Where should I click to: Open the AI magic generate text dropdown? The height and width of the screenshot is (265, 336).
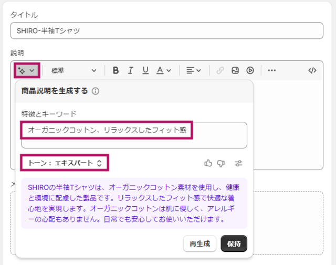point(27,70)
